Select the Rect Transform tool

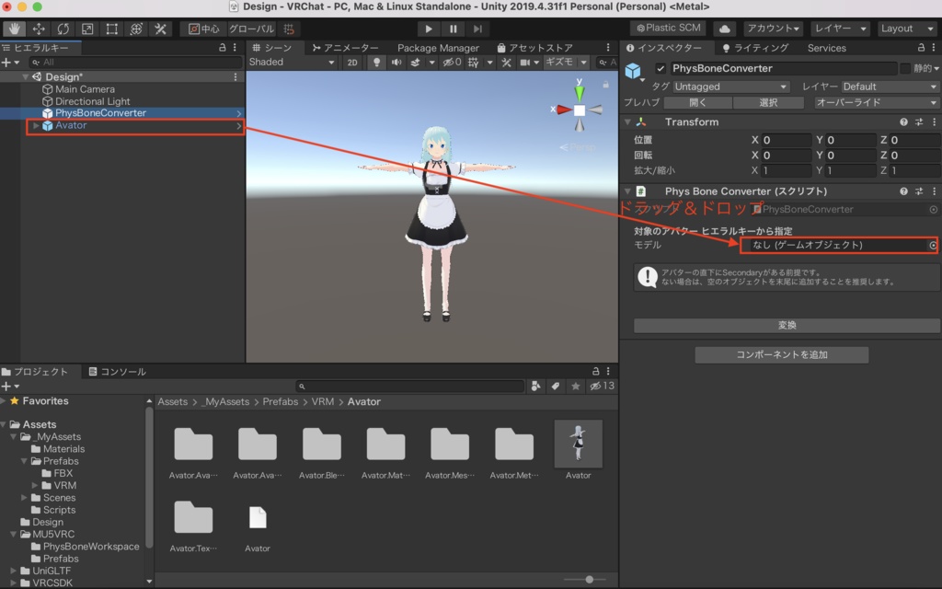[x=109, y=28]
